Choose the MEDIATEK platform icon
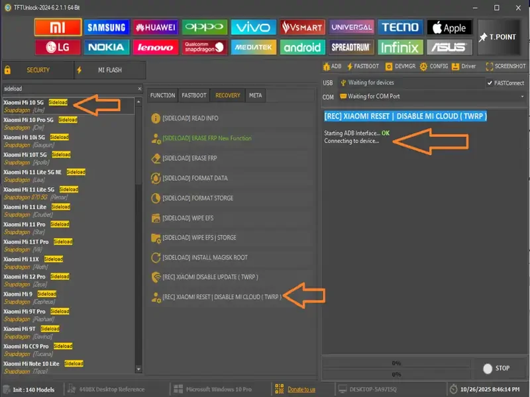 253,48
